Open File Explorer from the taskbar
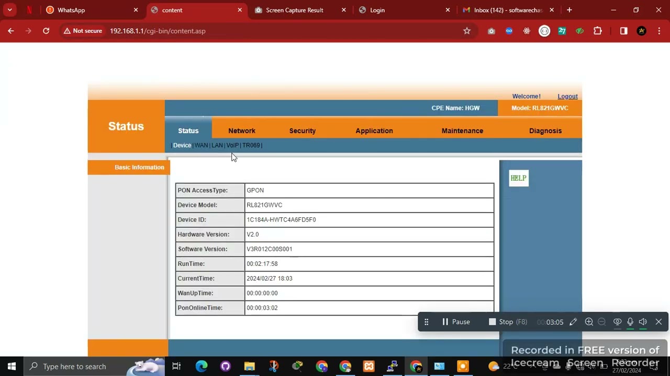This screenshot has height=376, width=670. click(x=250, y=366)
